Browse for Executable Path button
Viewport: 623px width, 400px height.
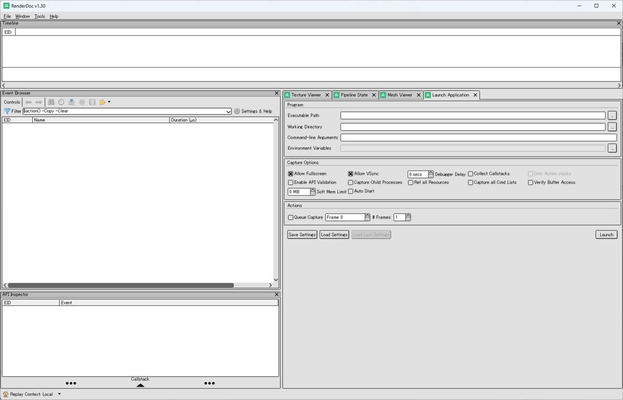coord(612,116)
